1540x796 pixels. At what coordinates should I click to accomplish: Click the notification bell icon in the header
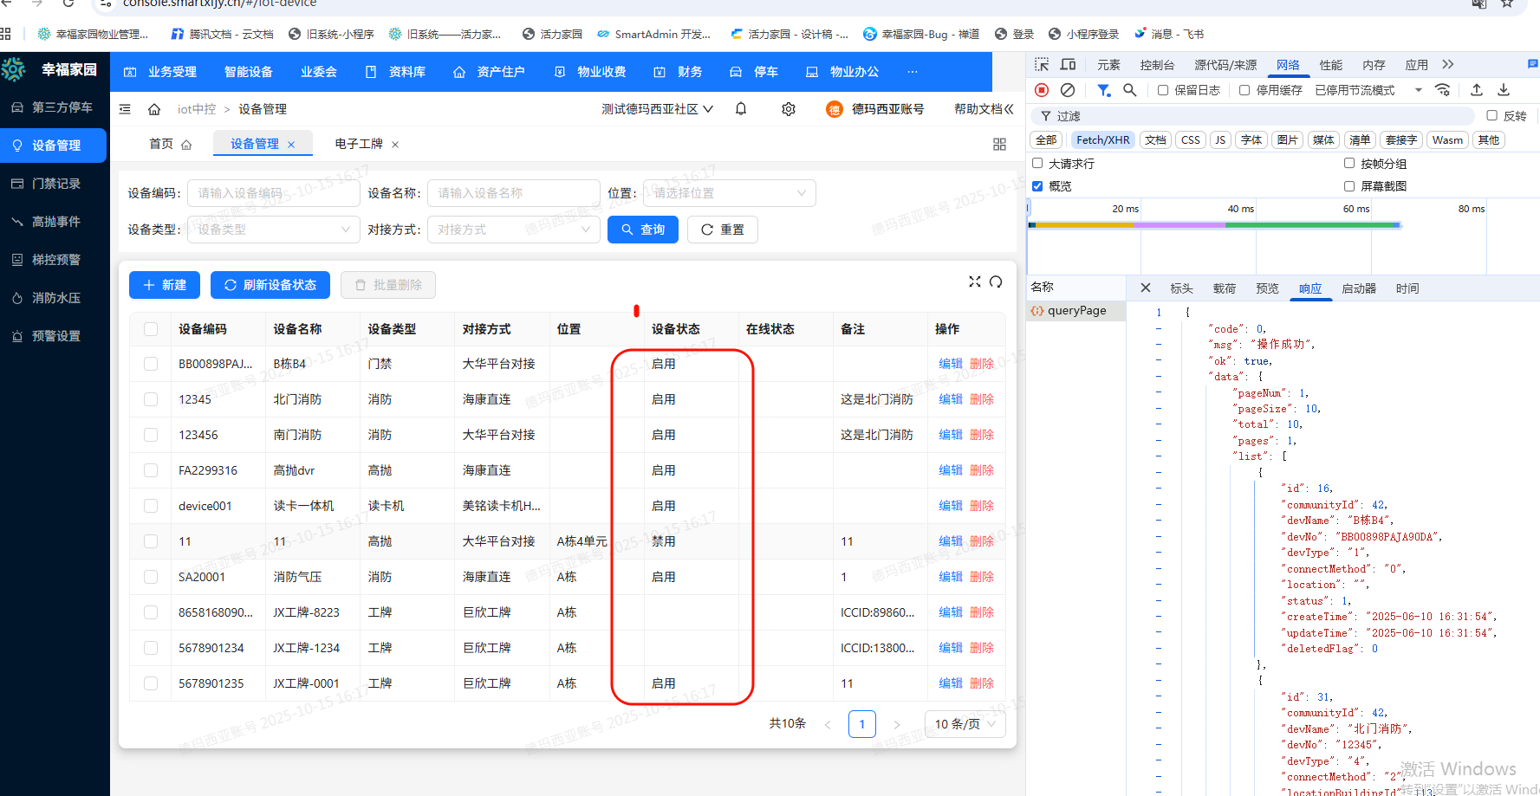pyautogui.click(x=741, y=108)
